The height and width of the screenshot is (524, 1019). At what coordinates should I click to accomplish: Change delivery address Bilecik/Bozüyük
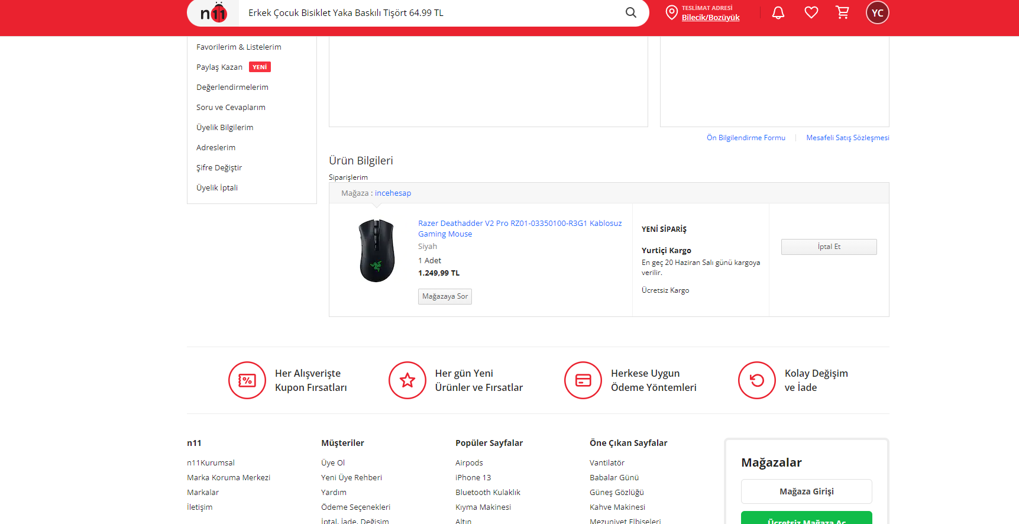click(710, 18)
